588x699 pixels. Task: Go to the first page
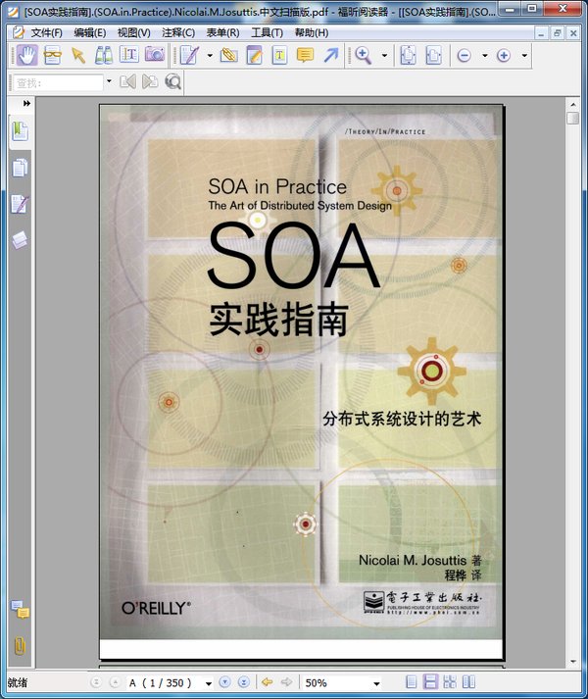(x=96, y=682)
